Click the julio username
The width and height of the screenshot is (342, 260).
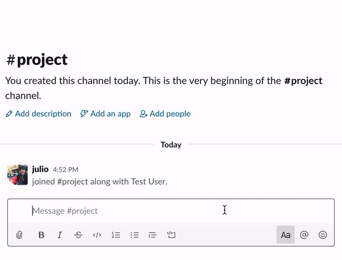(40, 169)
